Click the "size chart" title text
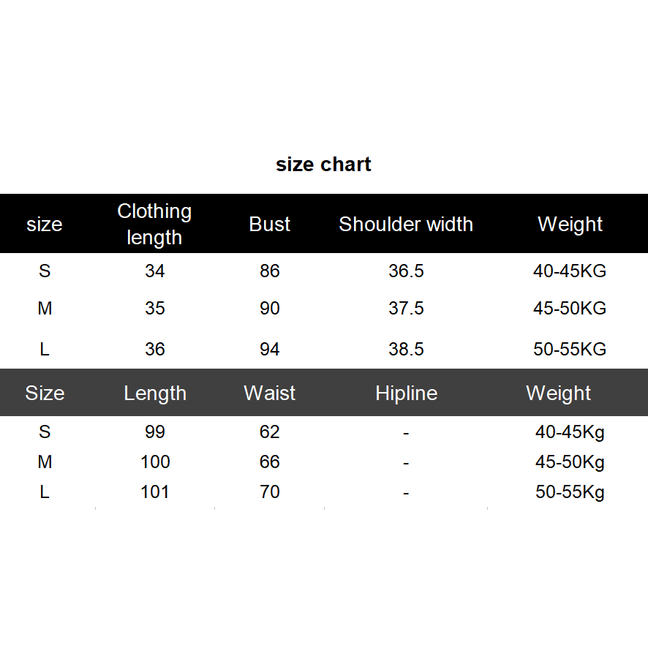The image size is (648, 648). coord(323,165)
